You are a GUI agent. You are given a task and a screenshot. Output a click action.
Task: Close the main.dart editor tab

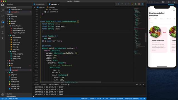tap(58, 4)
